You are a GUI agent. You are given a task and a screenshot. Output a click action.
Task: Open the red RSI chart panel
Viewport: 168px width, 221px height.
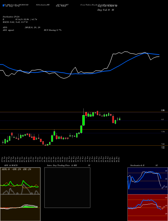pyautogui.click(x=148, y=208)
